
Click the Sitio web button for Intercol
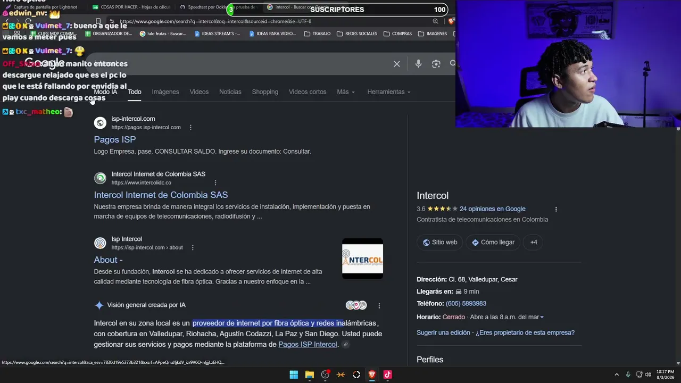pyautogui.click(x=440, y=243)
